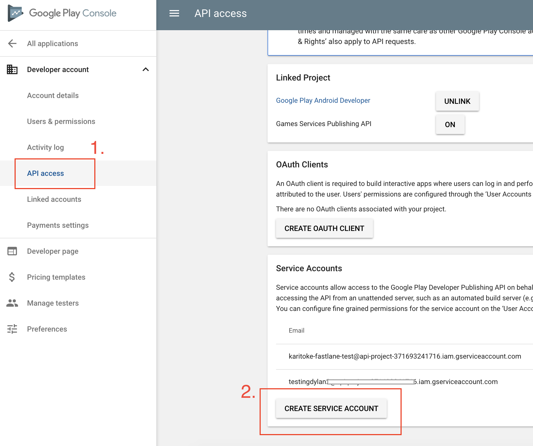Click the UNLINK linked project button
533x446 pixels.
(458, 101)
